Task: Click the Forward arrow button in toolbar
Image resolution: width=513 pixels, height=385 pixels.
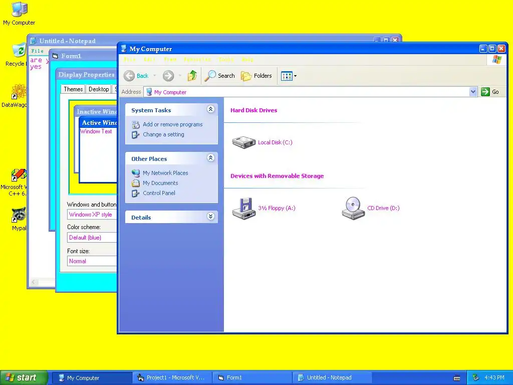Action: pyautogui.click(x=168, y=76)
